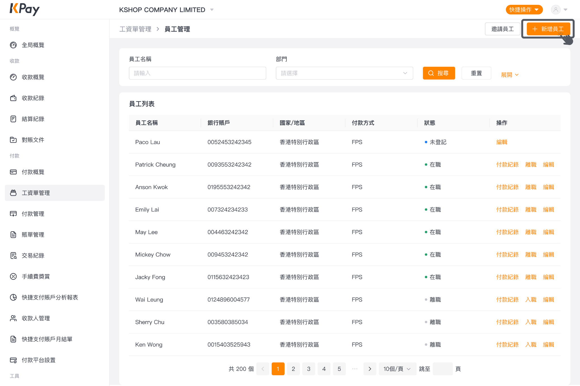
Task: Click the 收款概覽 icon in sidebar
Action: tap(13, 77)
